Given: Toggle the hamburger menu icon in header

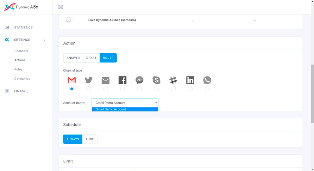Looking at the screenshot, I should coord(61,7).
